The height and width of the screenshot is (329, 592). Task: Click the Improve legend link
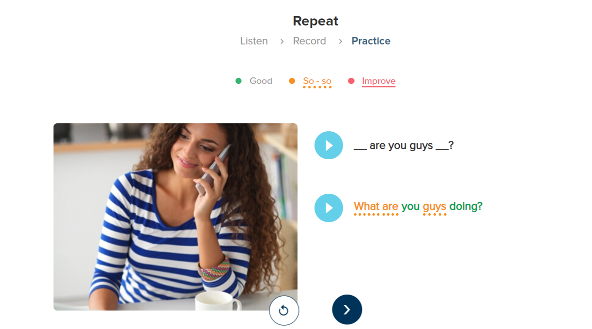(x=378, y=81)
